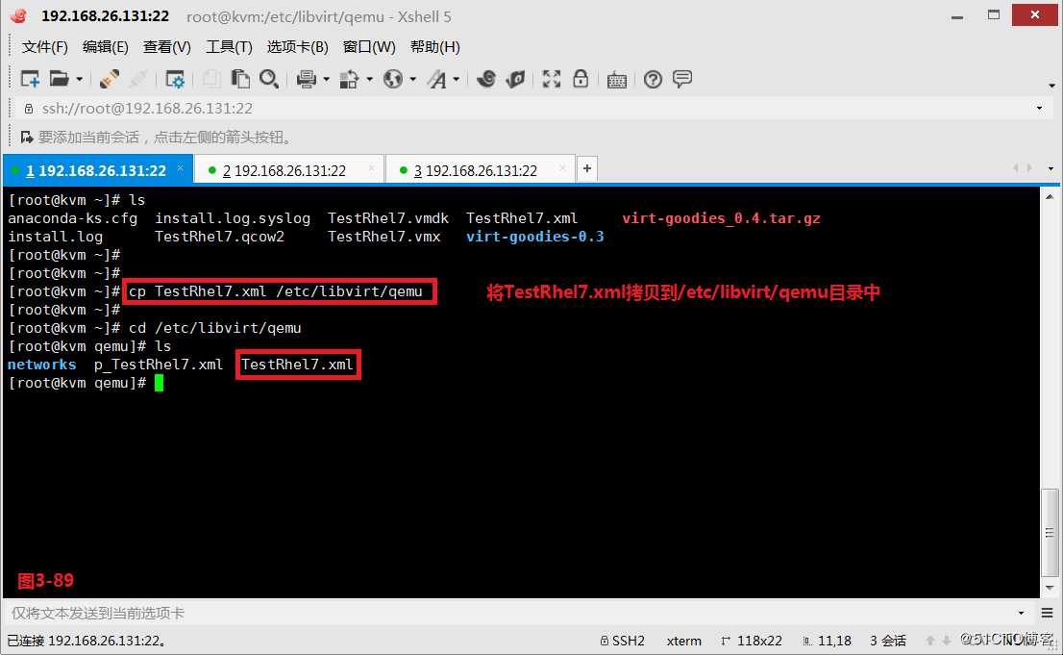Expand the compose bar target dropdown
Image resolution: width=1063 pixels, height=655 pixels.
point(1021,614)
